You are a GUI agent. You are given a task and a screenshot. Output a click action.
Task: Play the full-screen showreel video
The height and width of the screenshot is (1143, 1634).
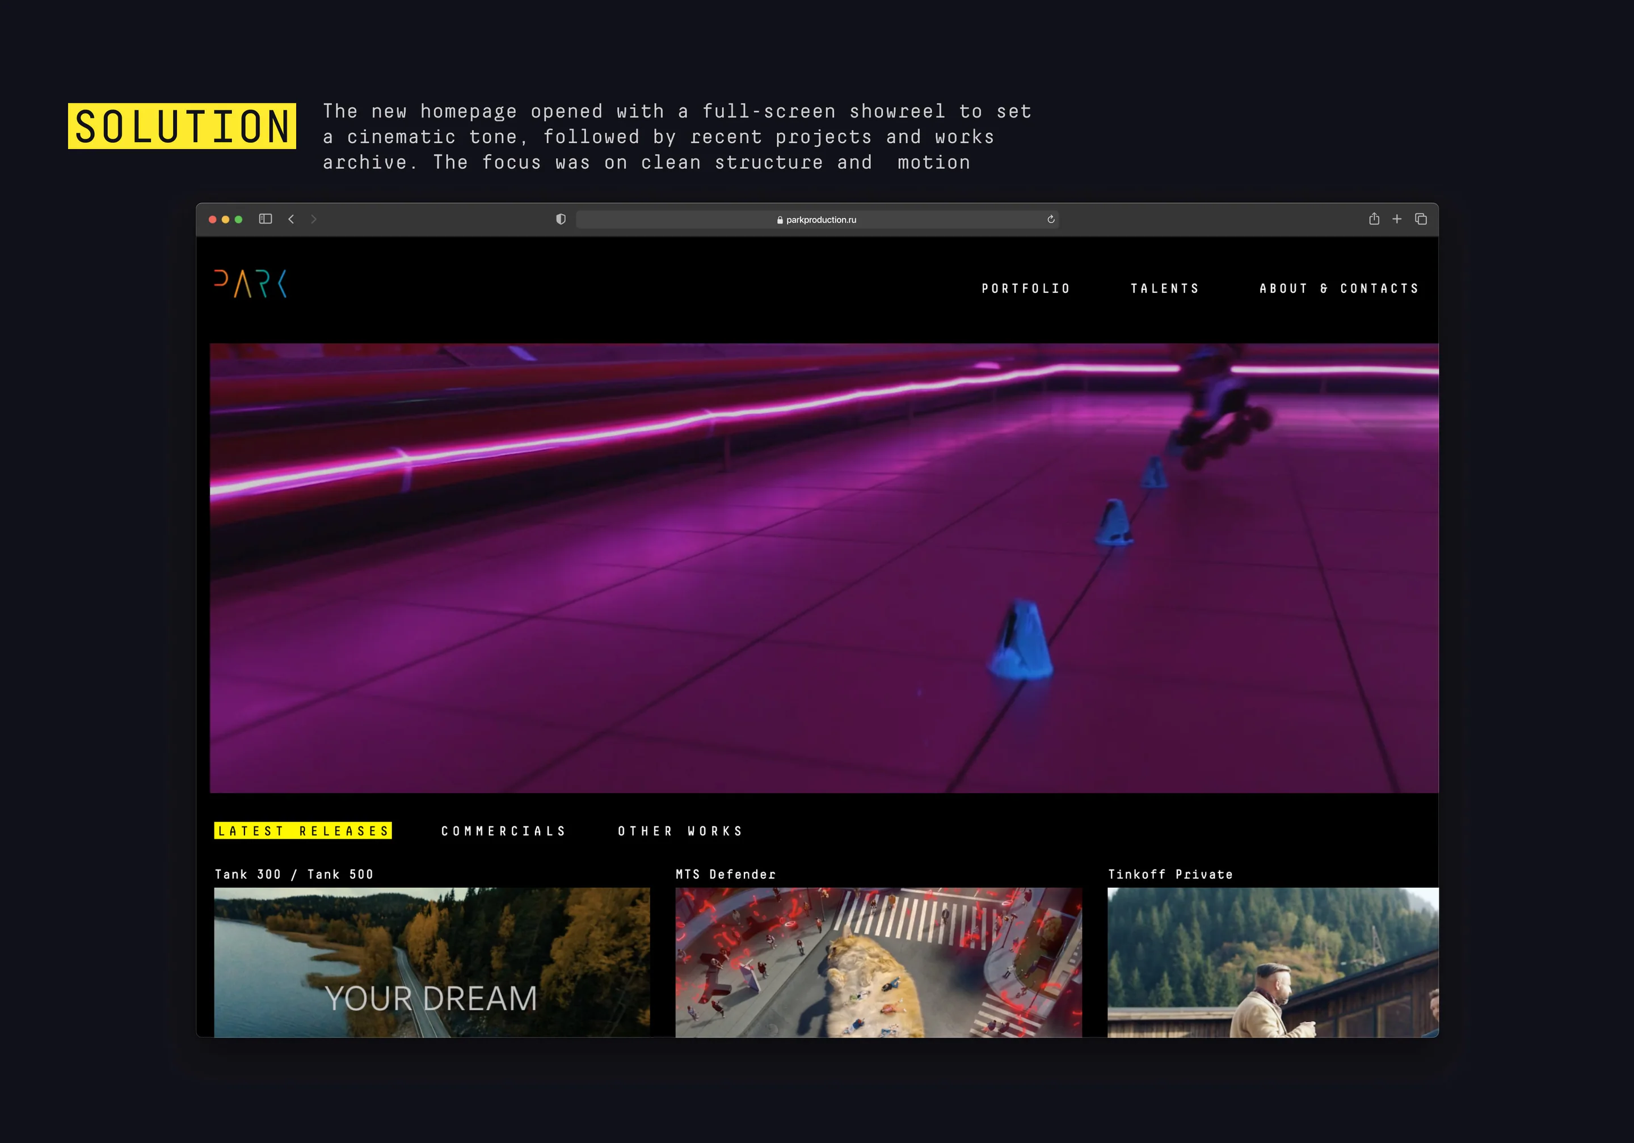[x=824, y=568]
